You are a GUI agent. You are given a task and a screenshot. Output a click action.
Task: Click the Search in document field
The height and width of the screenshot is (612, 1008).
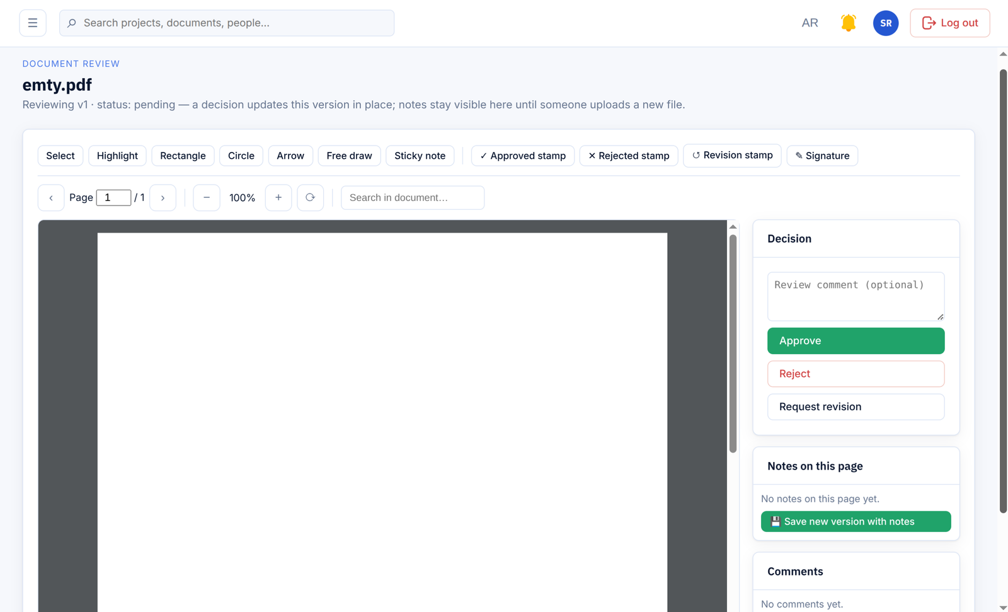click(x=413, y=198)
